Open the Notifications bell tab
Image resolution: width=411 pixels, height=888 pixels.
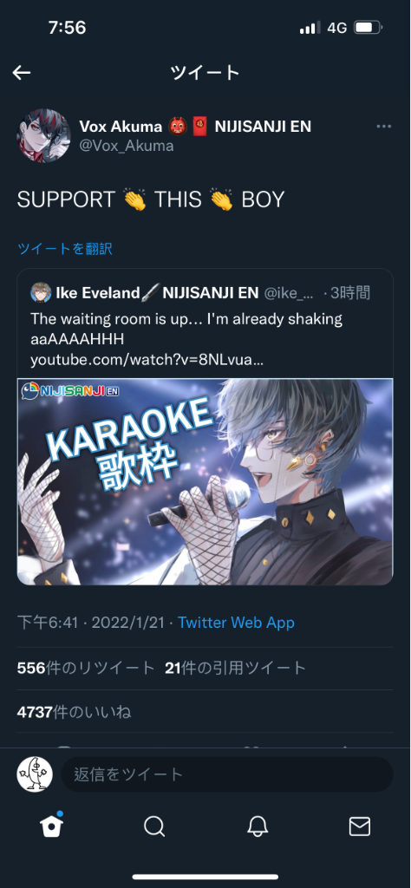(x=258, y=826)
